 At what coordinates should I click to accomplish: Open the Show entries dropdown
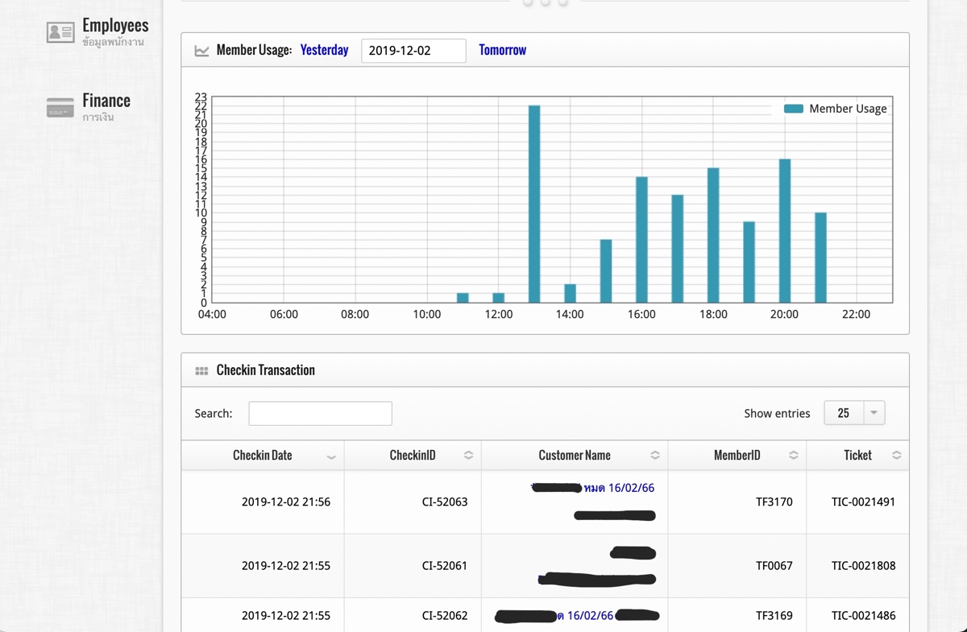[854, 413]
